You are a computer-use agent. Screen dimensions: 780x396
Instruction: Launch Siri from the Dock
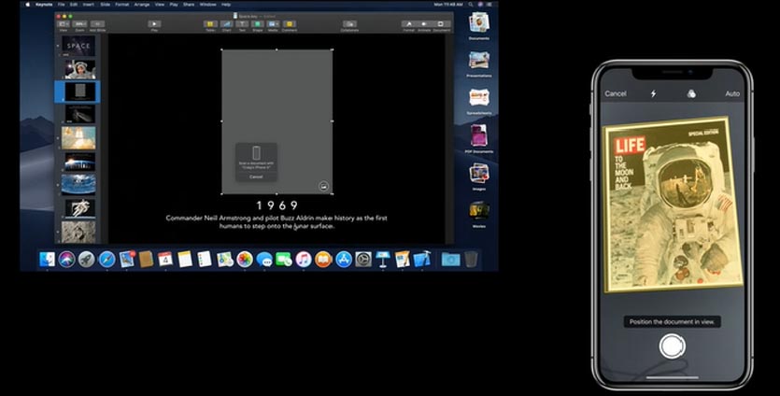pyautogui.click(x=66, y=260)
